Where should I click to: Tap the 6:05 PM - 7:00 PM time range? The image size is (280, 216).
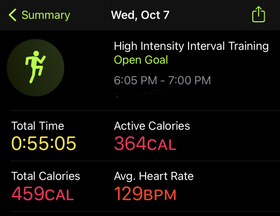[x=162, y=81]
